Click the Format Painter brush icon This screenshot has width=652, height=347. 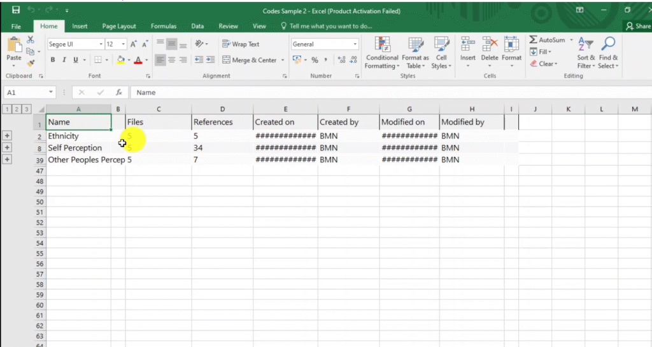[31, 64]
